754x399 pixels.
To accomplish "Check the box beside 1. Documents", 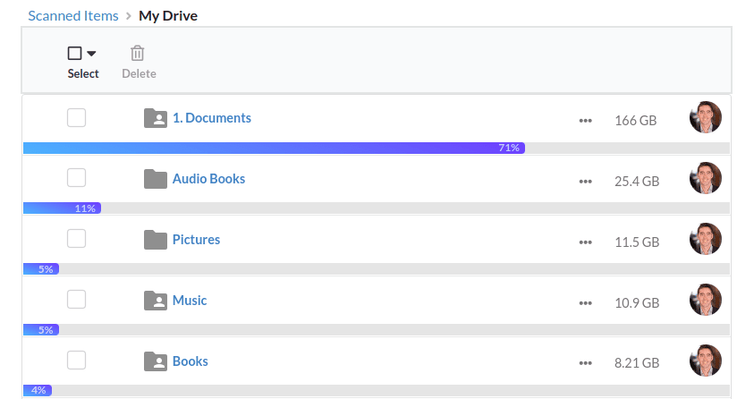I will (x=76, y=117).
